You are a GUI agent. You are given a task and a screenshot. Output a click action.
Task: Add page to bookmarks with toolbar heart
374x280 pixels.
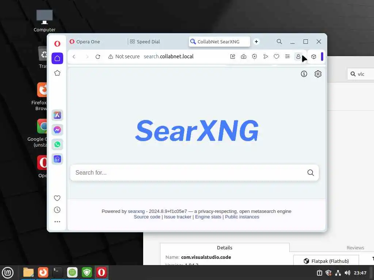[x=276, y=57]
